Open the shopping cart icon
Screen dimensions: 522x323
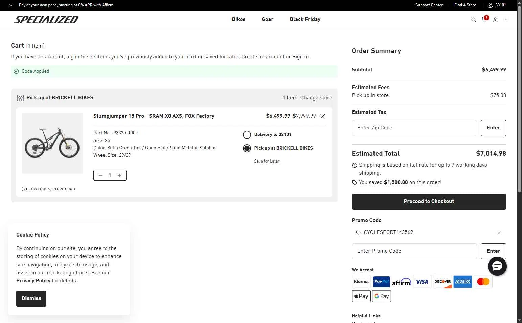[484, 20]
